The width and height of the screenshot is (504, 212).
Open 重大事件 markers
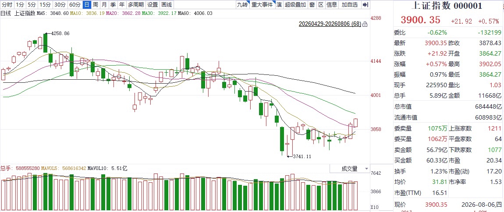[262, 5]
